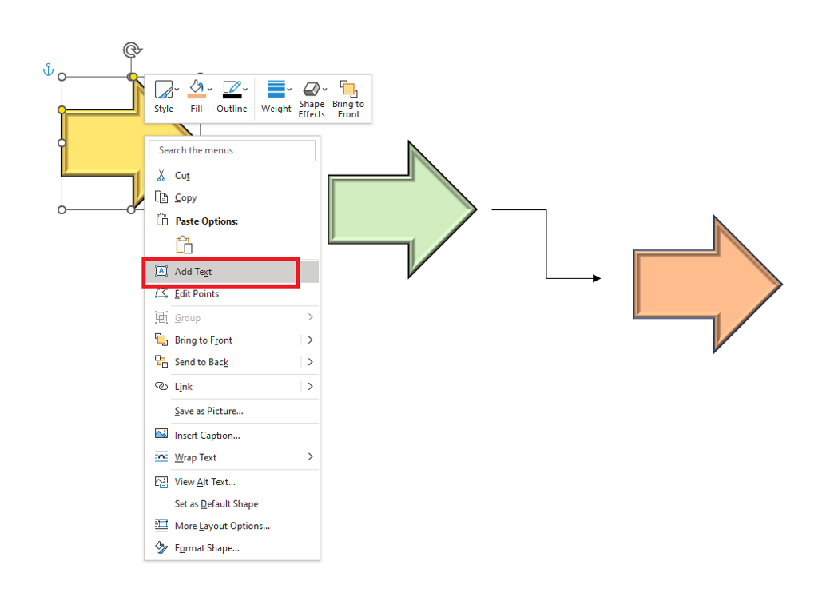This screenshot has width=818, height=597.
Task: Select Edit Points menu entry
Action: point(232,294)
